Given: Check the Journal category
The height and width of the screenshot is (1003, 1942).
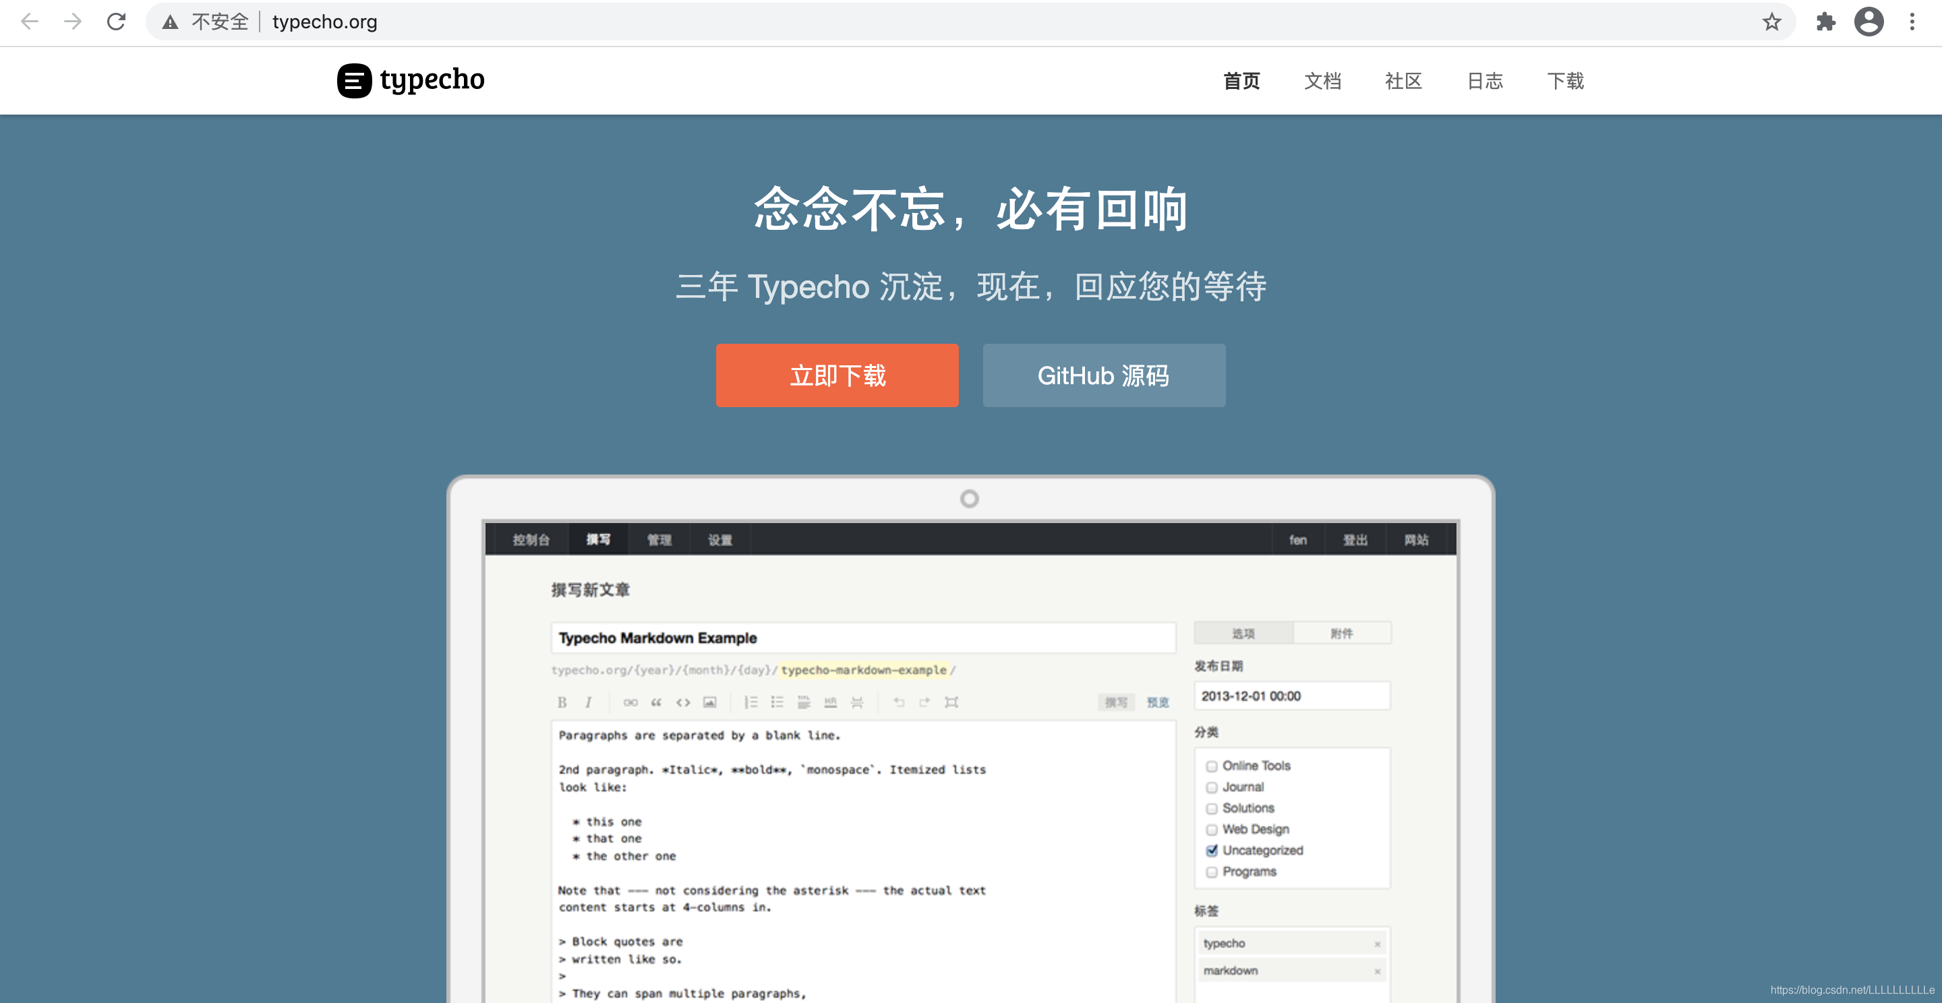Looking at the screenshot, I should pyautogui.click(x=1212, y=787).
